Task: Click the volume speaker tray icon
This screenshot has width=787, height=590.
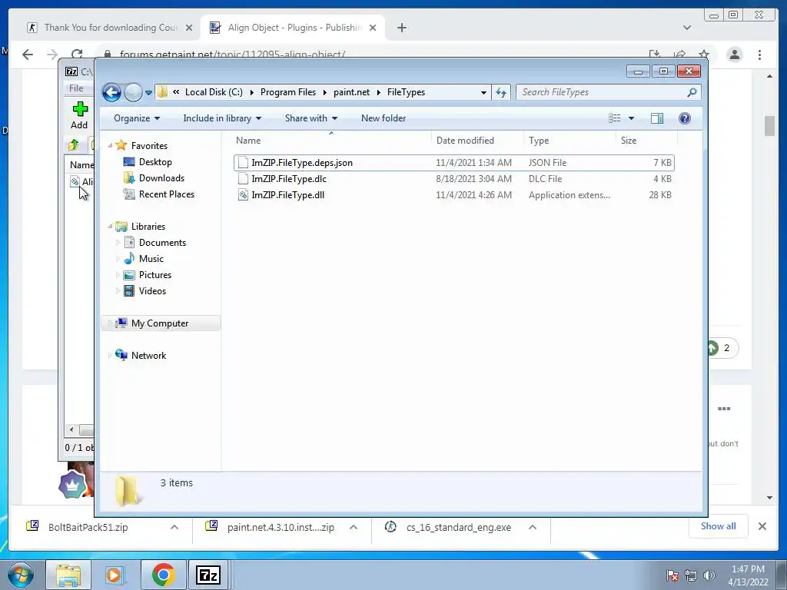Action: 709,575
